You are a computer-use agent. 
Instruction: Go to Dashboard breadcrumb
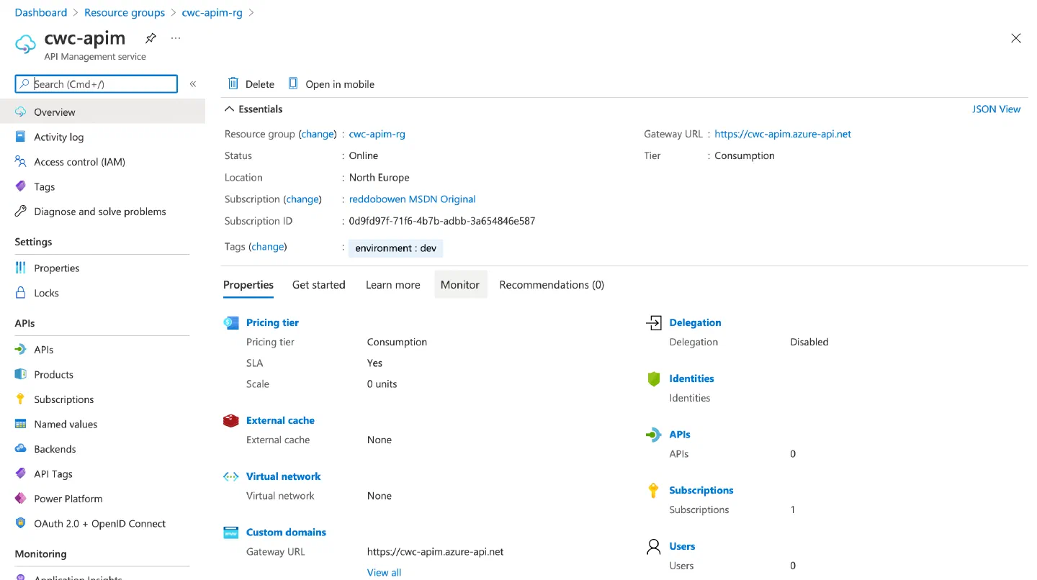click(41, 13)
